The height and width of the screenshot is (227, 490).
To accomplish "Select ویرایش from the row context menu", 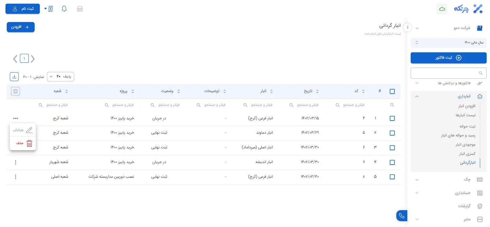I will click(23, 130).
